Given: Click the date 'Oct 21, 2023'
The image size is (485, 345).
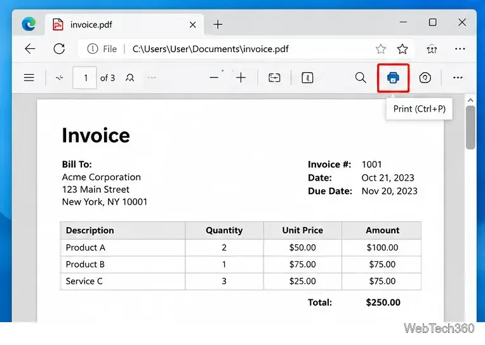Looking at the screenshot, I should tap(388, 178).
